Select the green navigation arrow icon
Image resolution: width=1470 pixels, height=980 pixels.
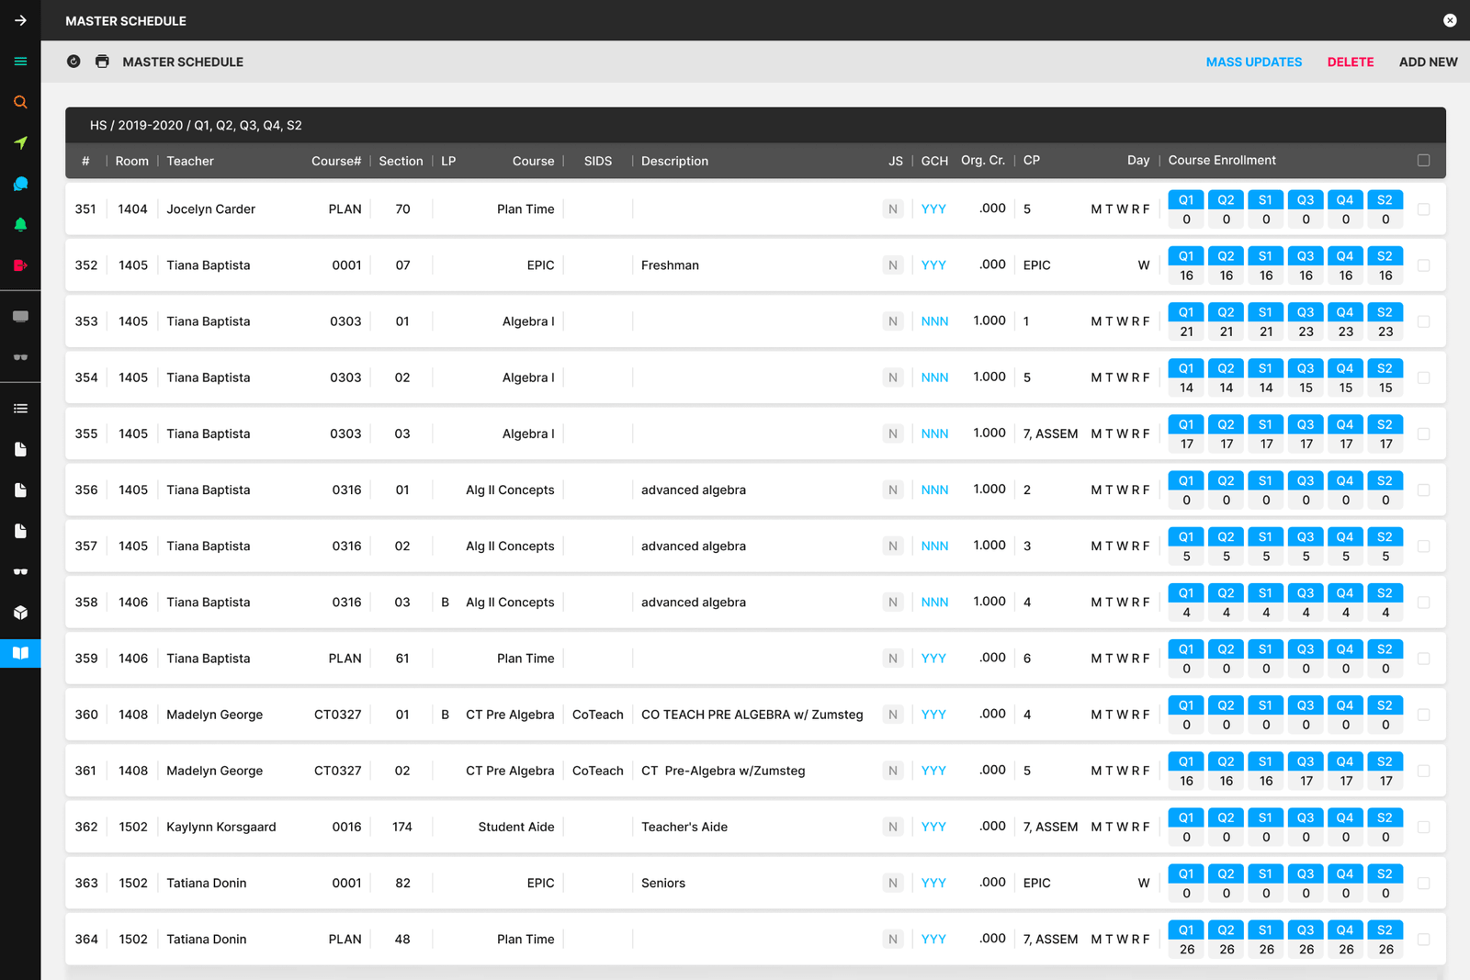[20, 143]
